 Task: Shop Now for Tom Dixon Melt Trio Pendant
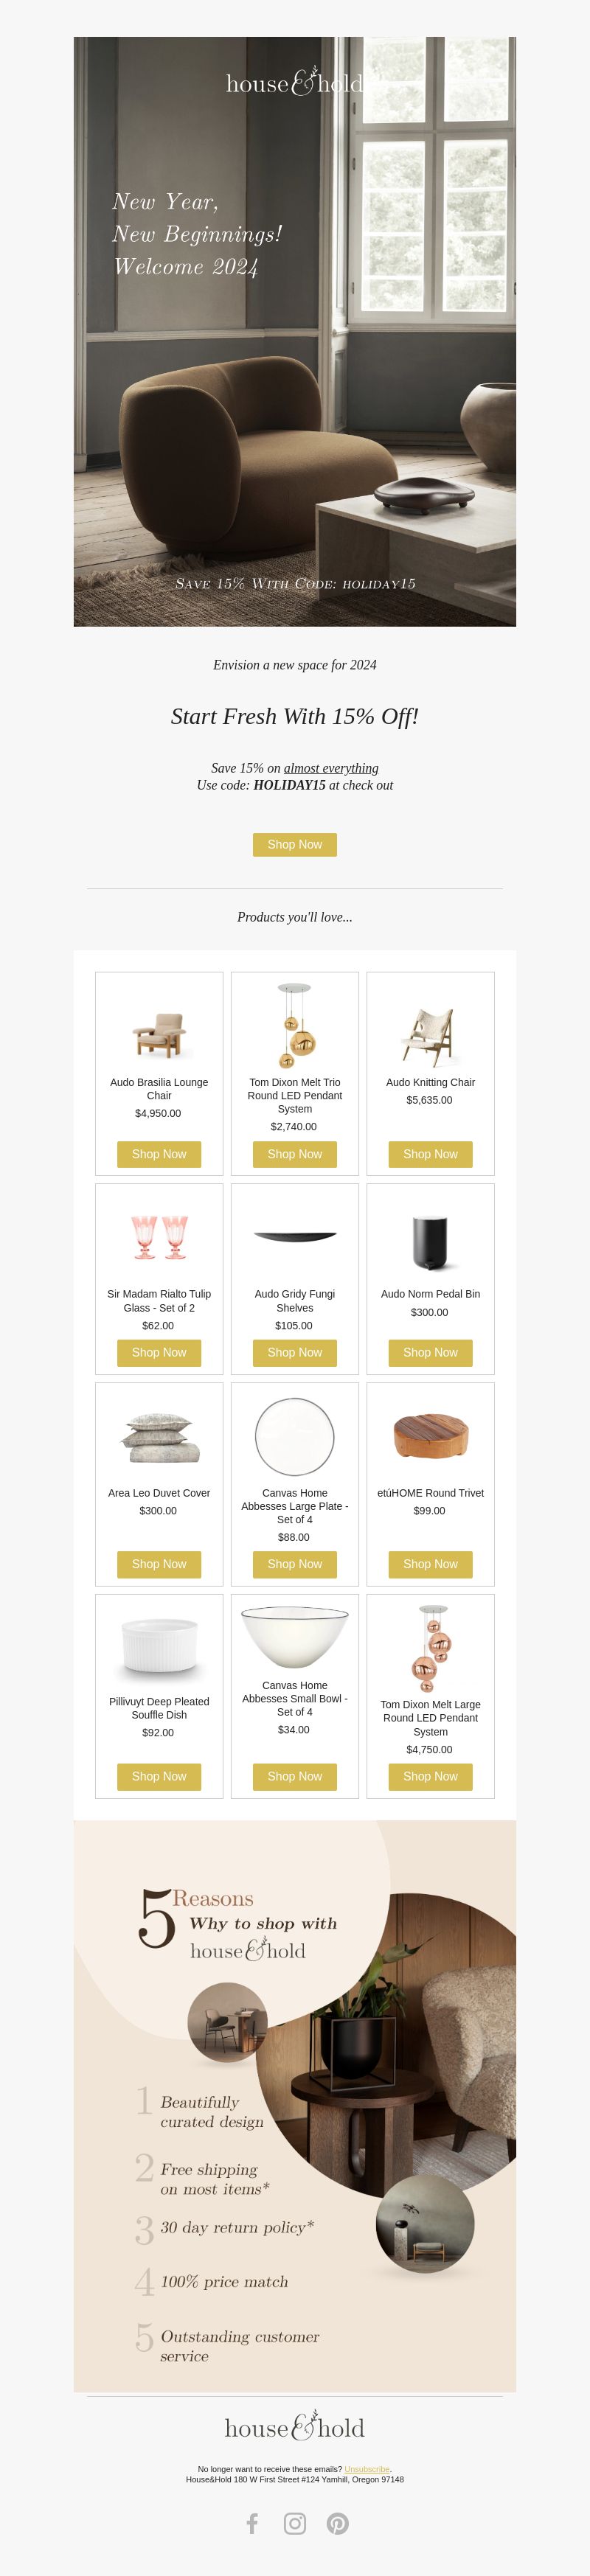coord(295,1154)
